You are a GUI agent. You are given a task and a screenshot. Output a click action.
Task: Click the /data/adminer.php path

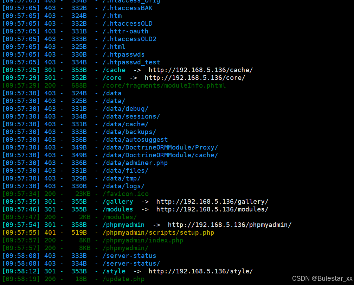[135, 163]
